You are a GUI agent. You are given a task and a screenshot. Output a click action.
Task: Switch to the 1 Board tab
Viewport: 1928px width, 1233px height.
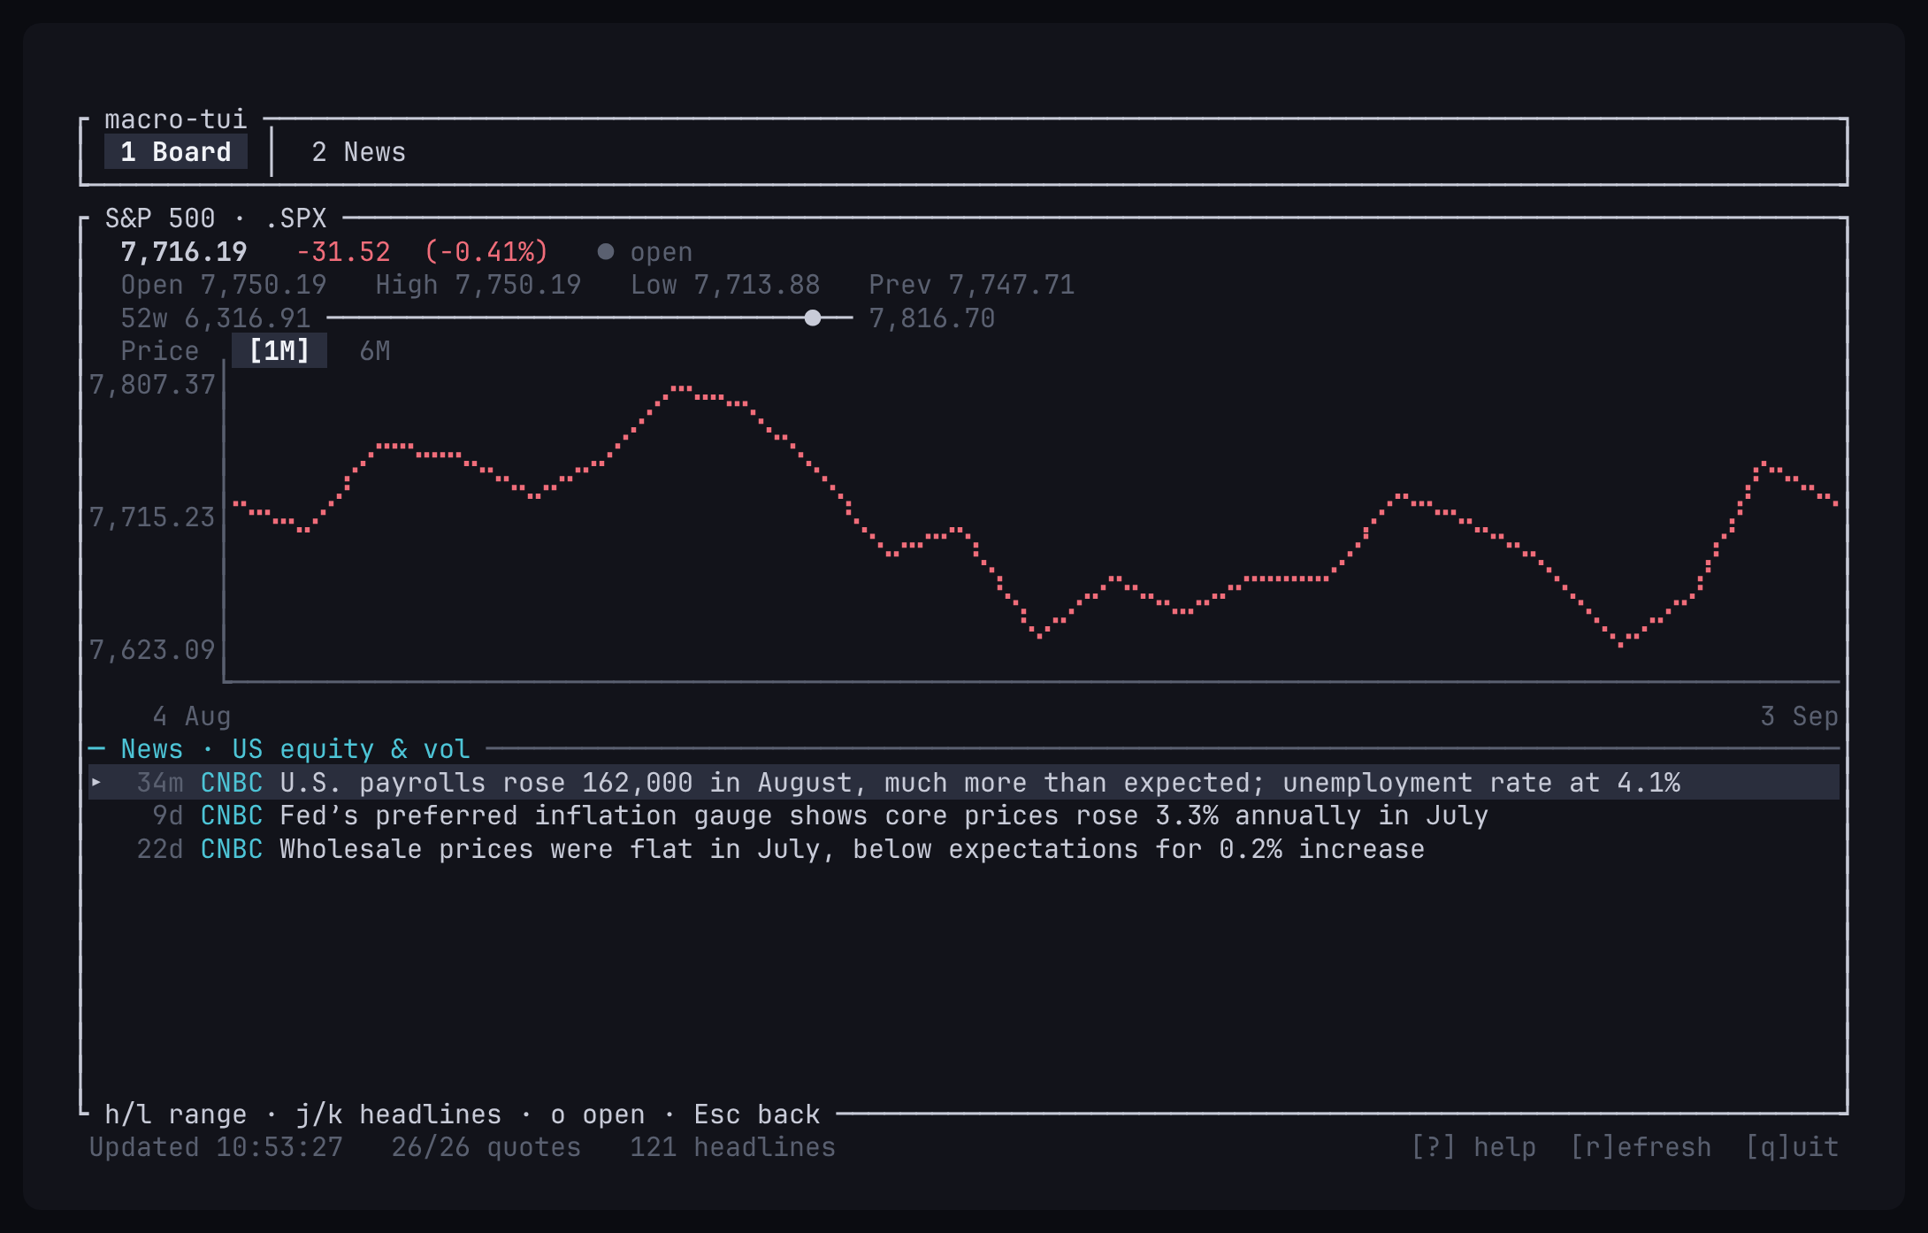[x=176, y=152]
